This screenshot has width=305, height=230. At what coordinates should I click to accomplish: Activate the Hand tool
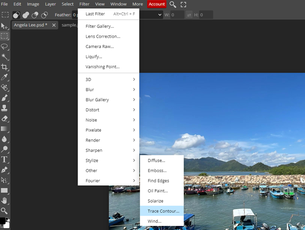tap(4, 200)
